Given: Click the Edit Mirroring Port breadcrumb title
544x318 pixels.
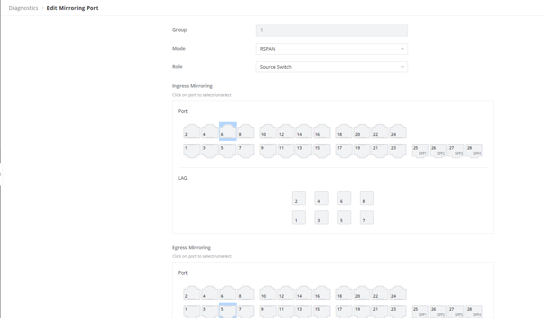Looking at the screenshot, I should point(73,8).
